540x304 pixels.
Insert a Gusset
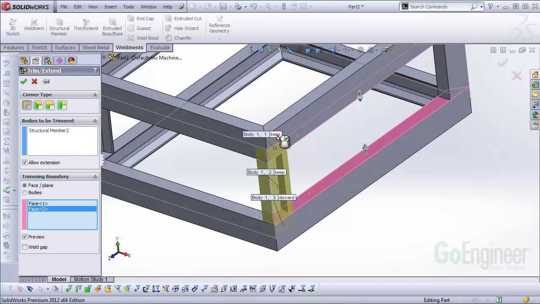[x=139, y=28]
